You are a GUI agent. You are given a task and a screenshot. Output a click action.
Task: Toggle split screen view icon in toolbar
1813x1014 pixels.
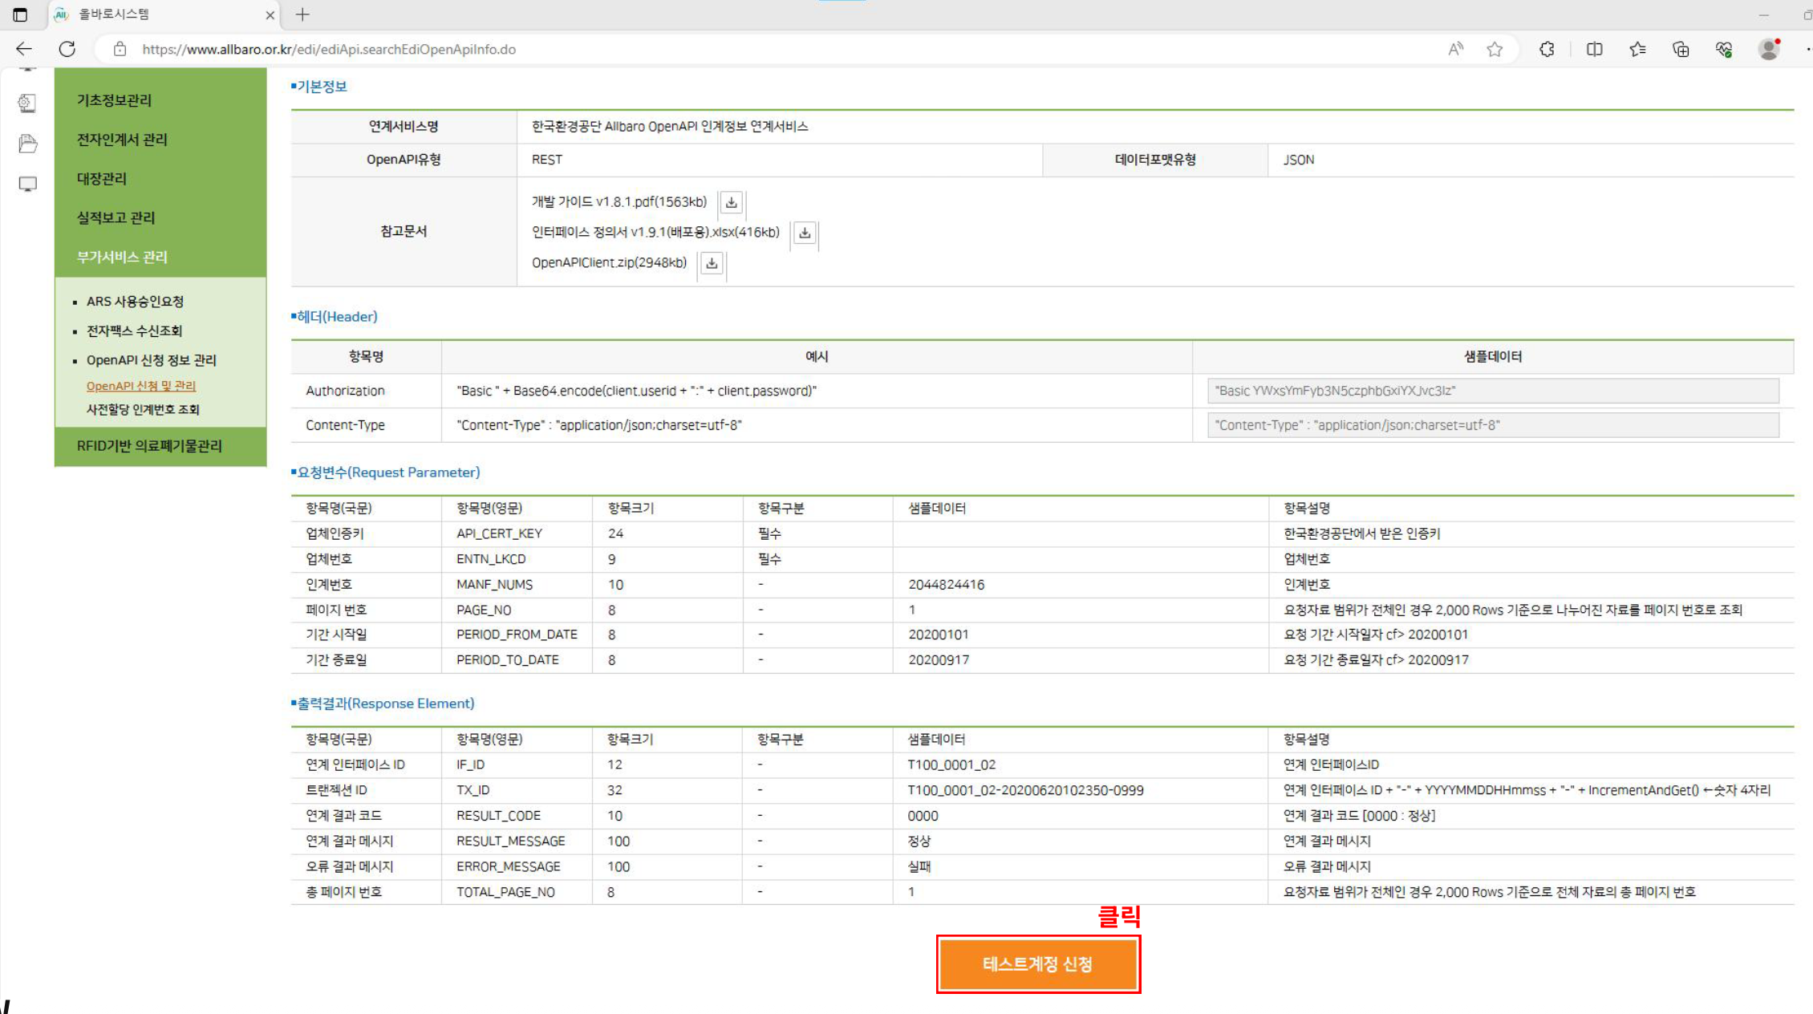[x=1594, y=50]
